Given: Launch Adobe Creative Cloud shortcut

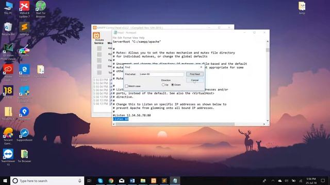Looking at the screenshot, I should (x=8, y=72).
